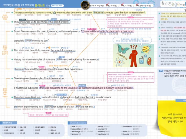Tick the 내용 일치·불일치 checkbox
Screen dimensions: 186x139
[x=34, y=127]
